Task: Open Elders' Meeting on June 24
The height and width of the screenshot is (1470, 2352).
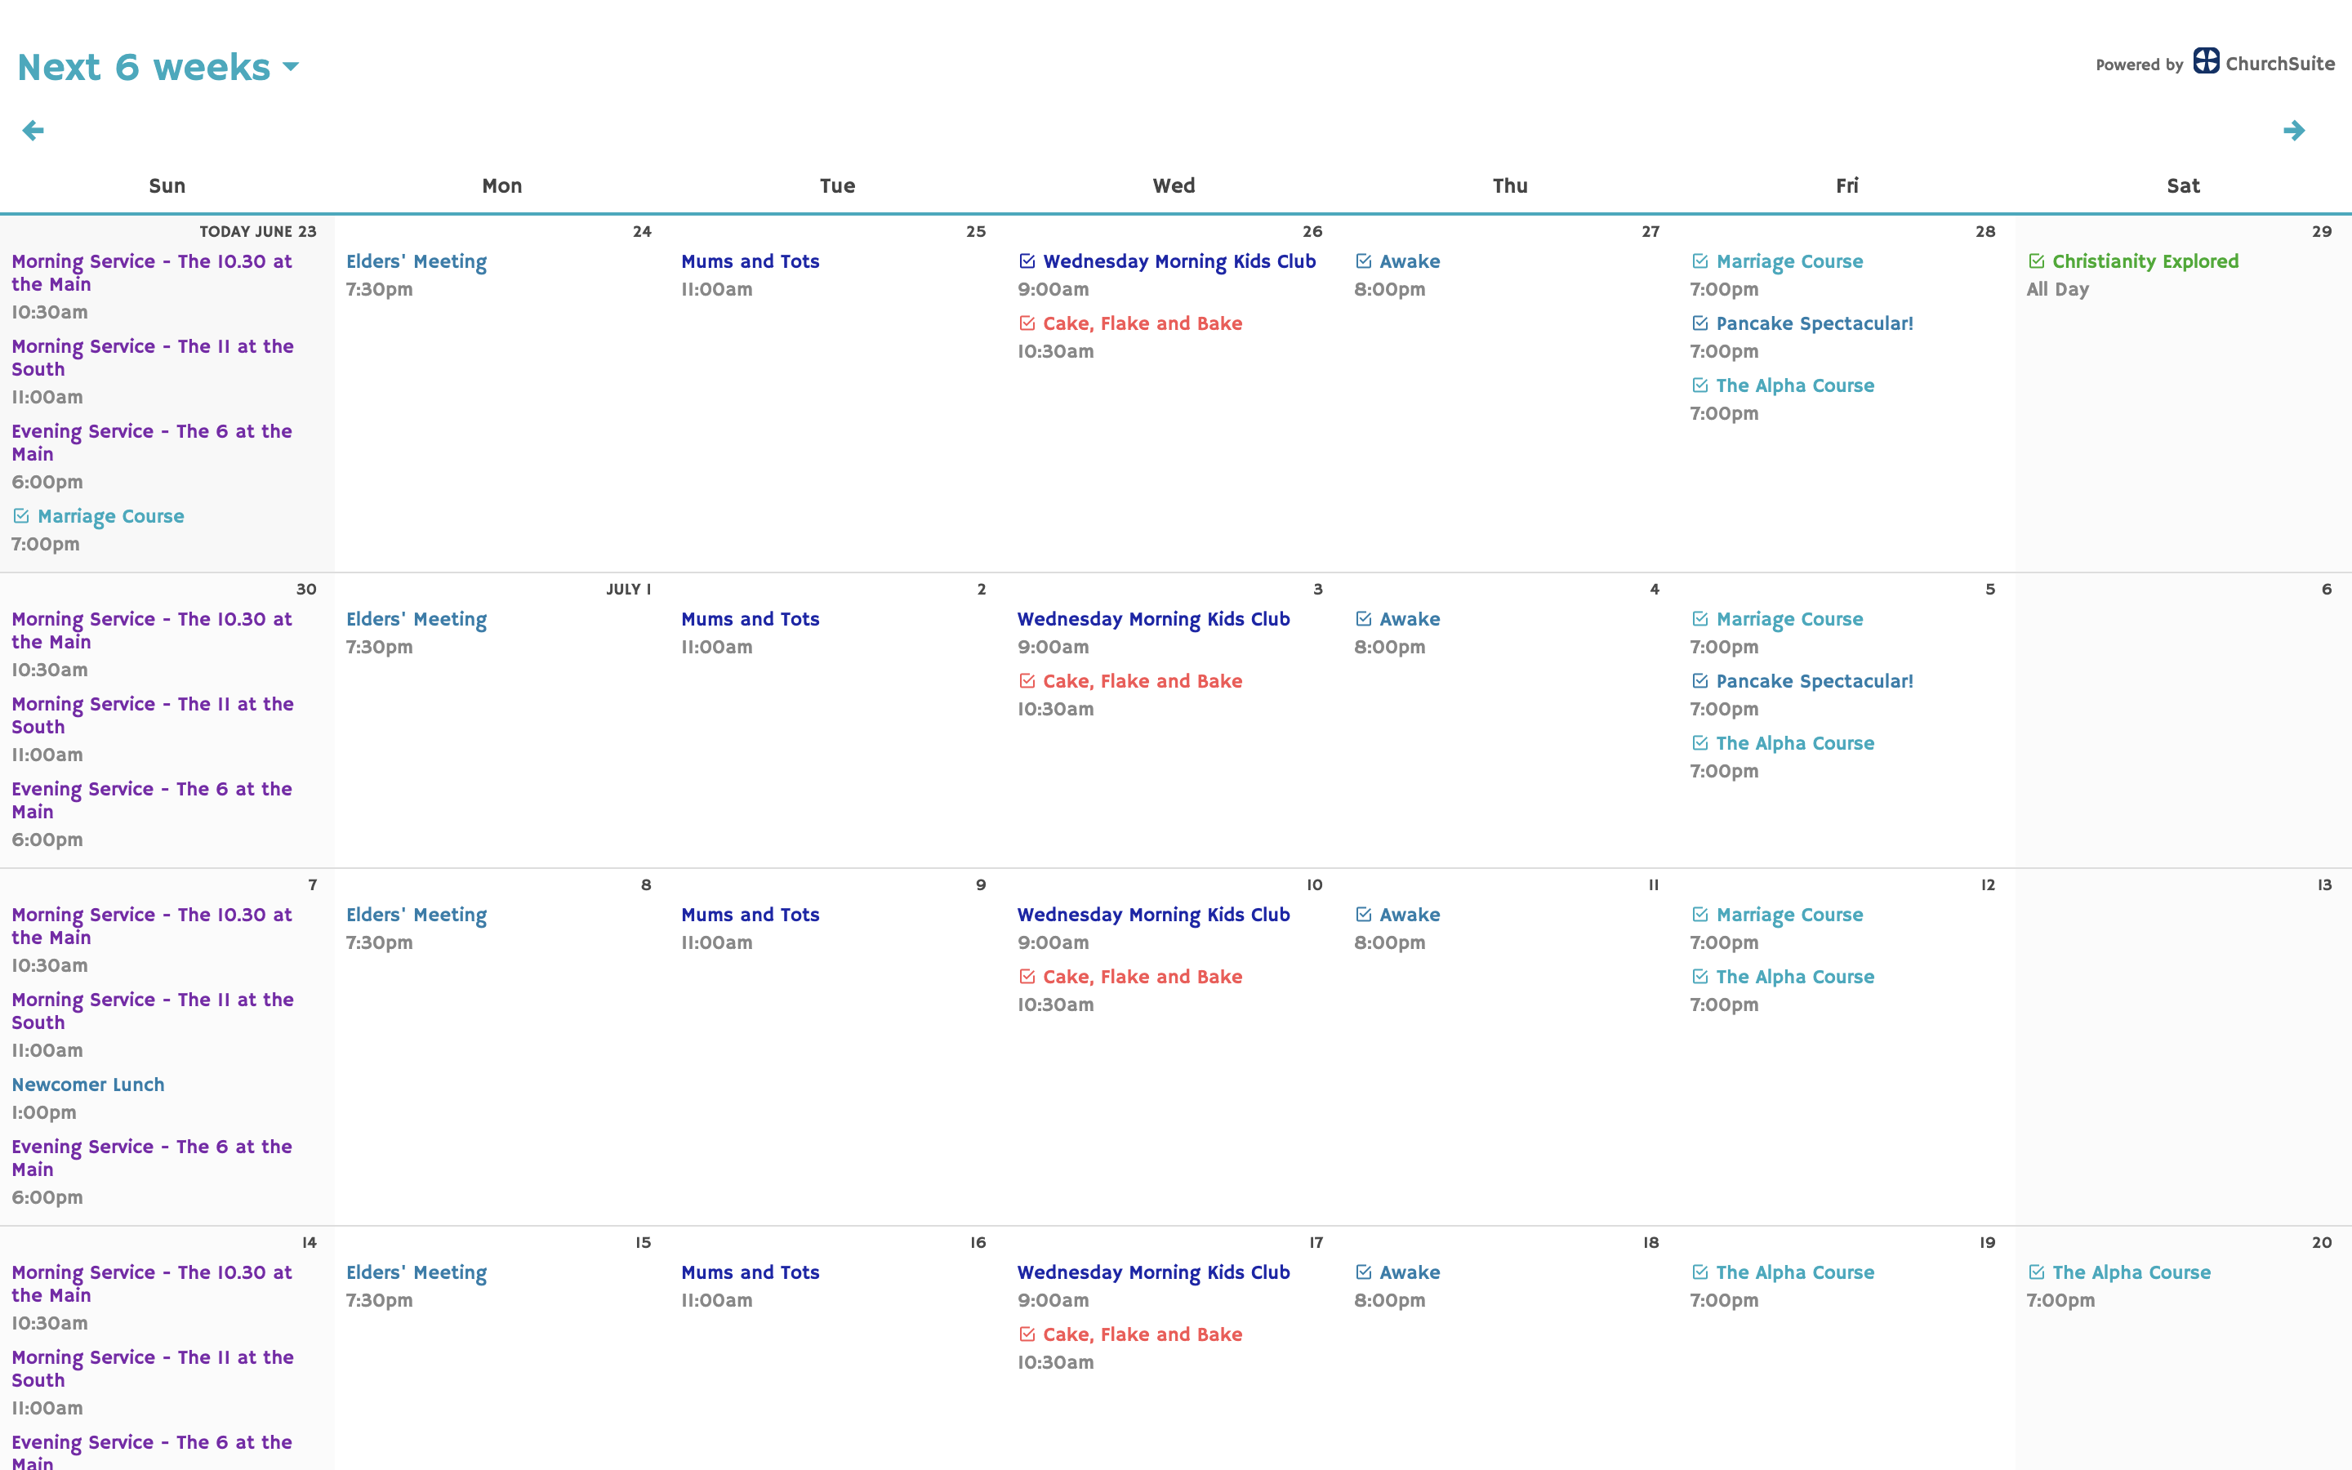Action: (x=416, y=262)
